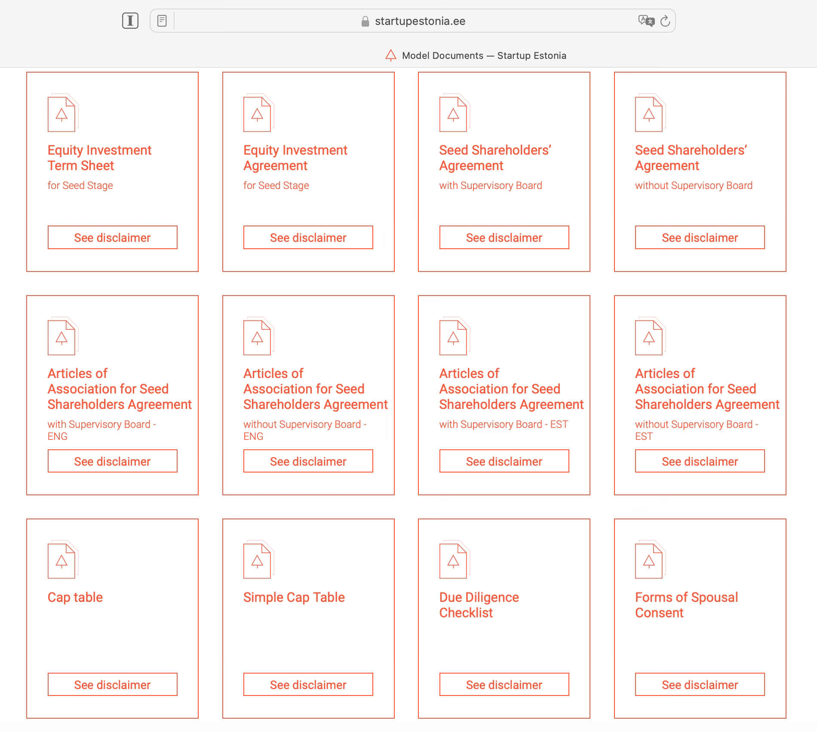Image resolution: width=817 pixels, height=732 pixels.
Task: Reload the page with refresh icon
Action: point(665,21)
